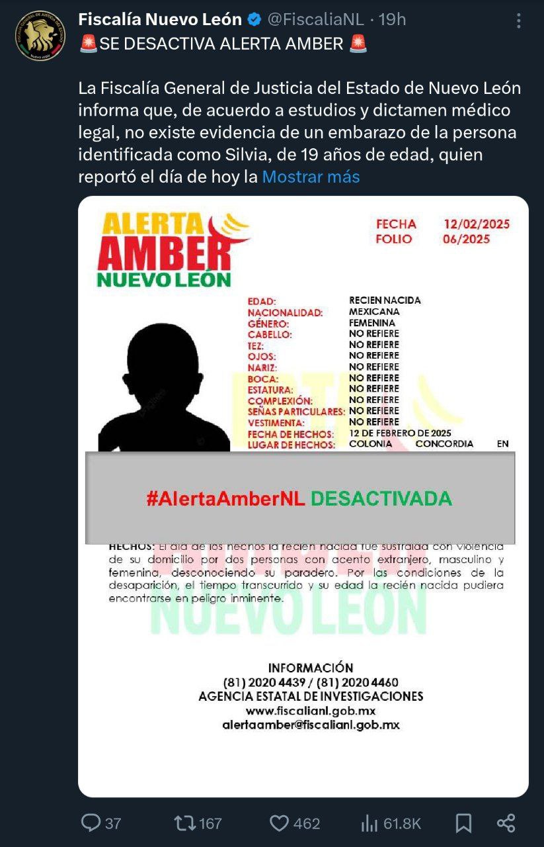Like the tweet with heart icon
The height and width of the screenshot is (847, 544).
coord(279,823)
